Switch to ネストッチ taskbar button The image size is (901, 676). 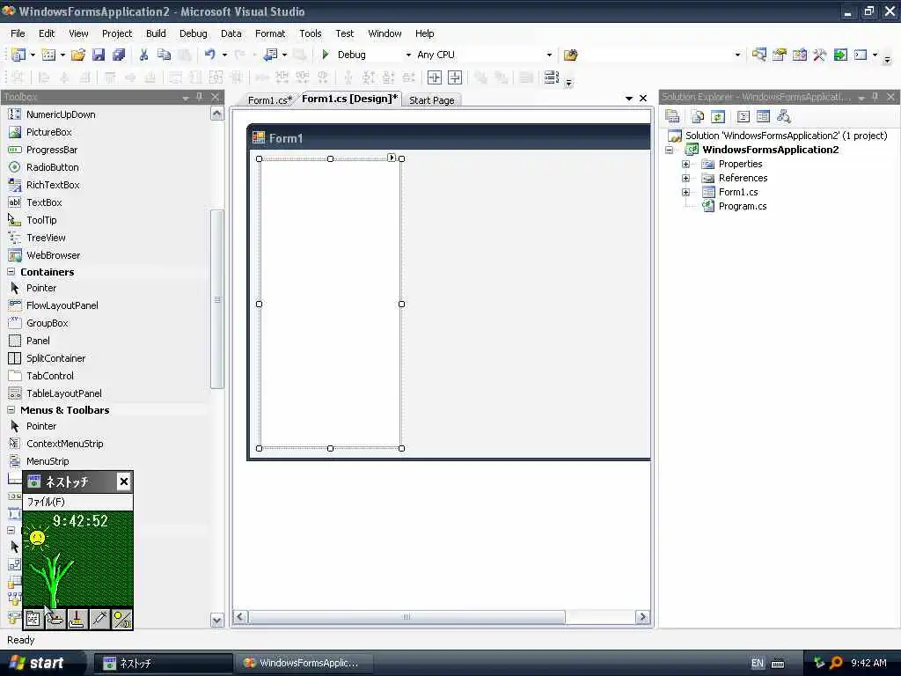(x=163, y=663)
